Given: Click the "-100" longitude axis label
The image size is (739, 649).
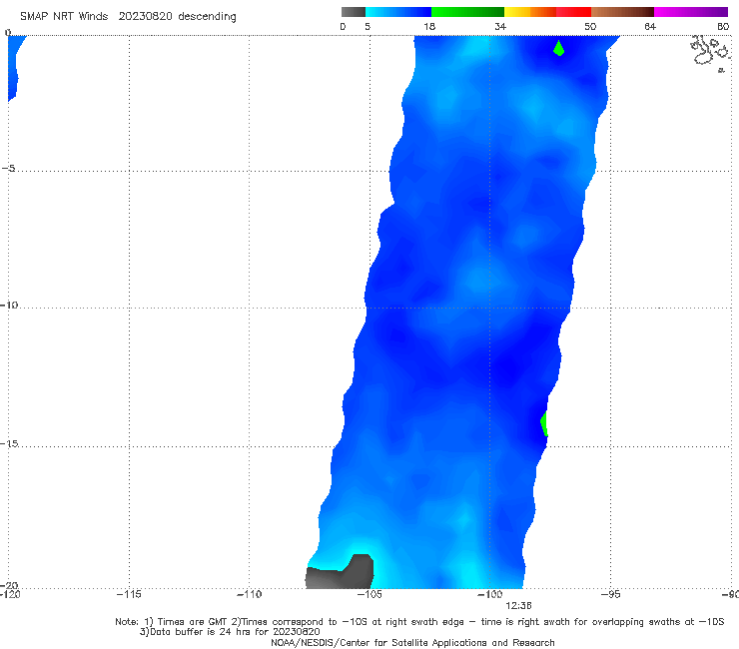Looking at the screenshot, I should (x=490, y=594).
